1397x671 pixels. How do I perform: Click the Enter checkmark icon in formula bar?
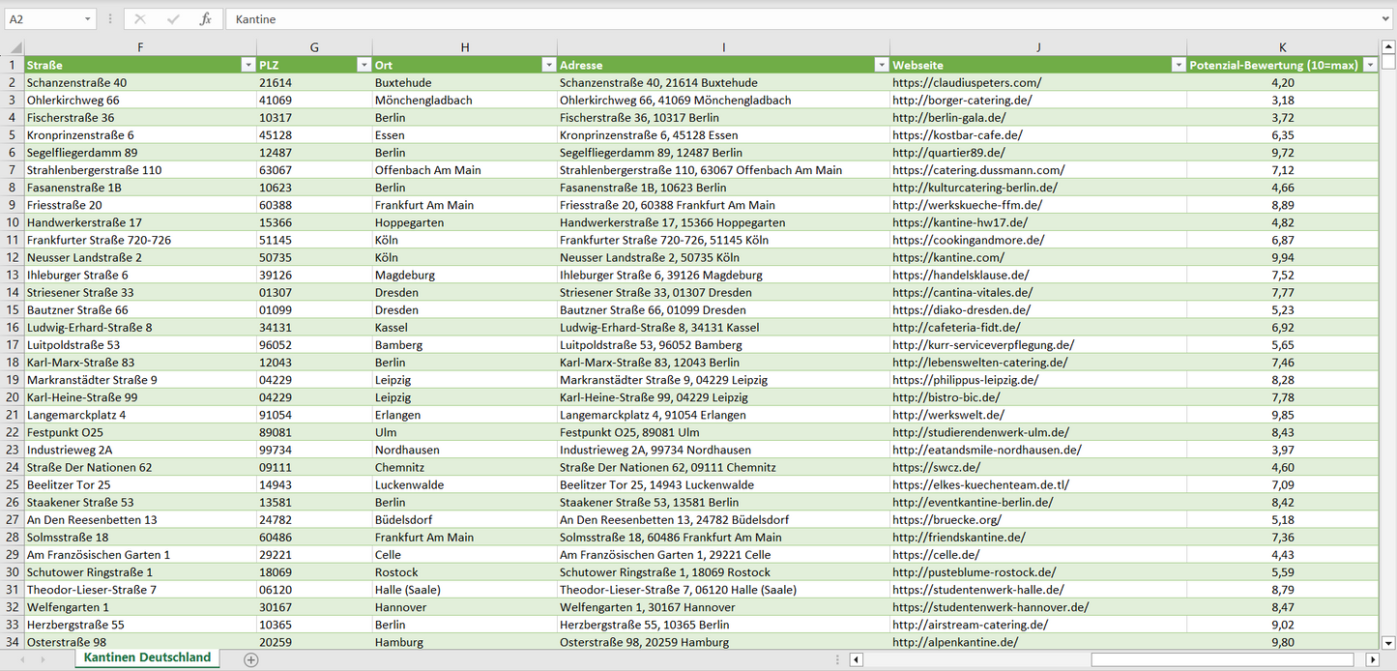173,19
